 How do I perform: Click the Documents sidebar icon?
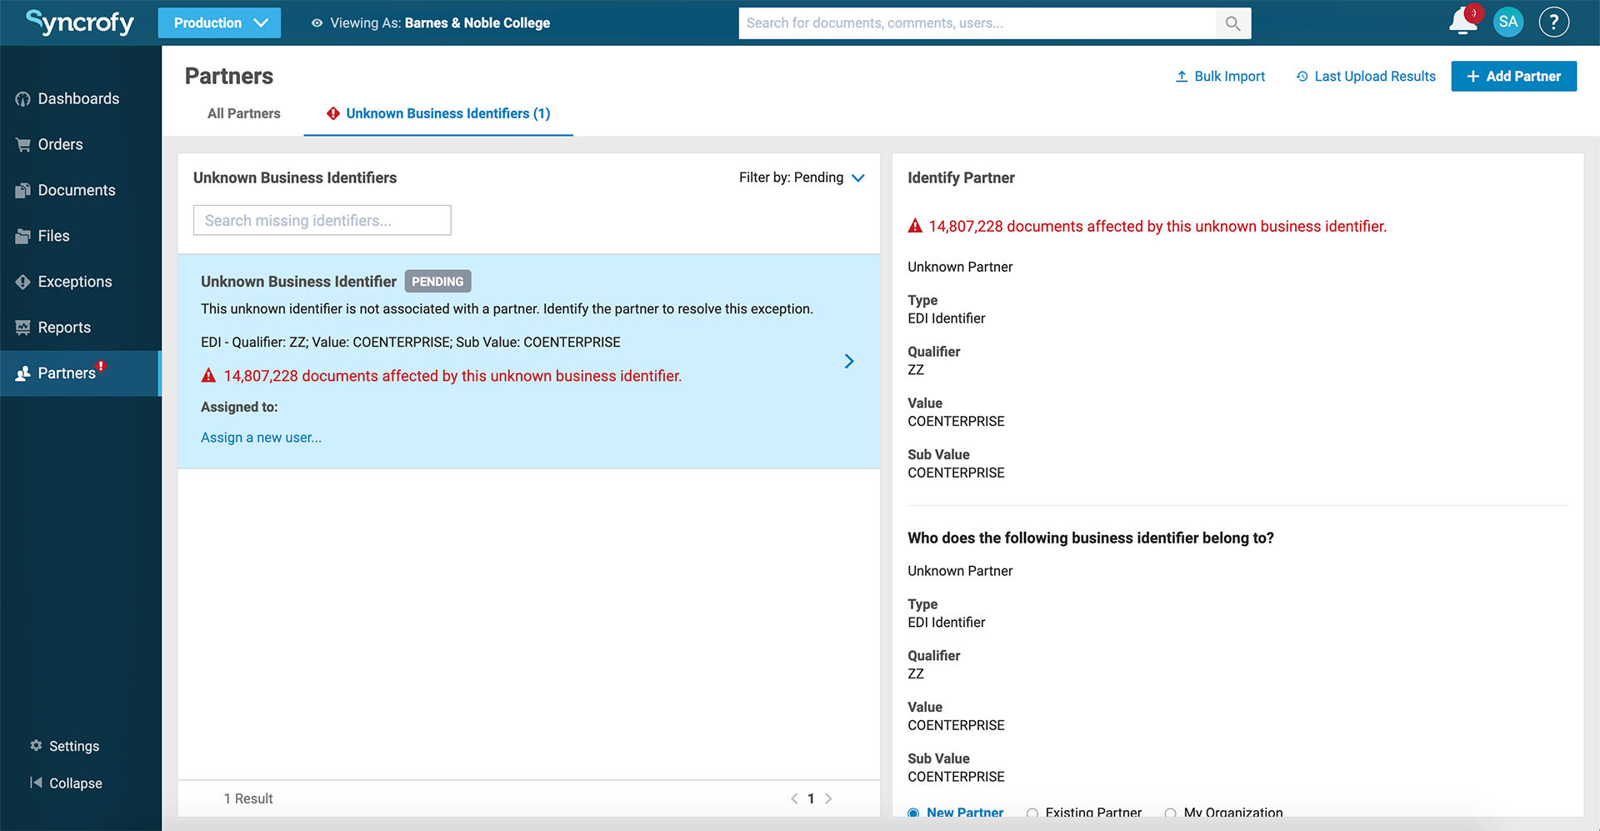pyautogui.click(x=22, y=191)
